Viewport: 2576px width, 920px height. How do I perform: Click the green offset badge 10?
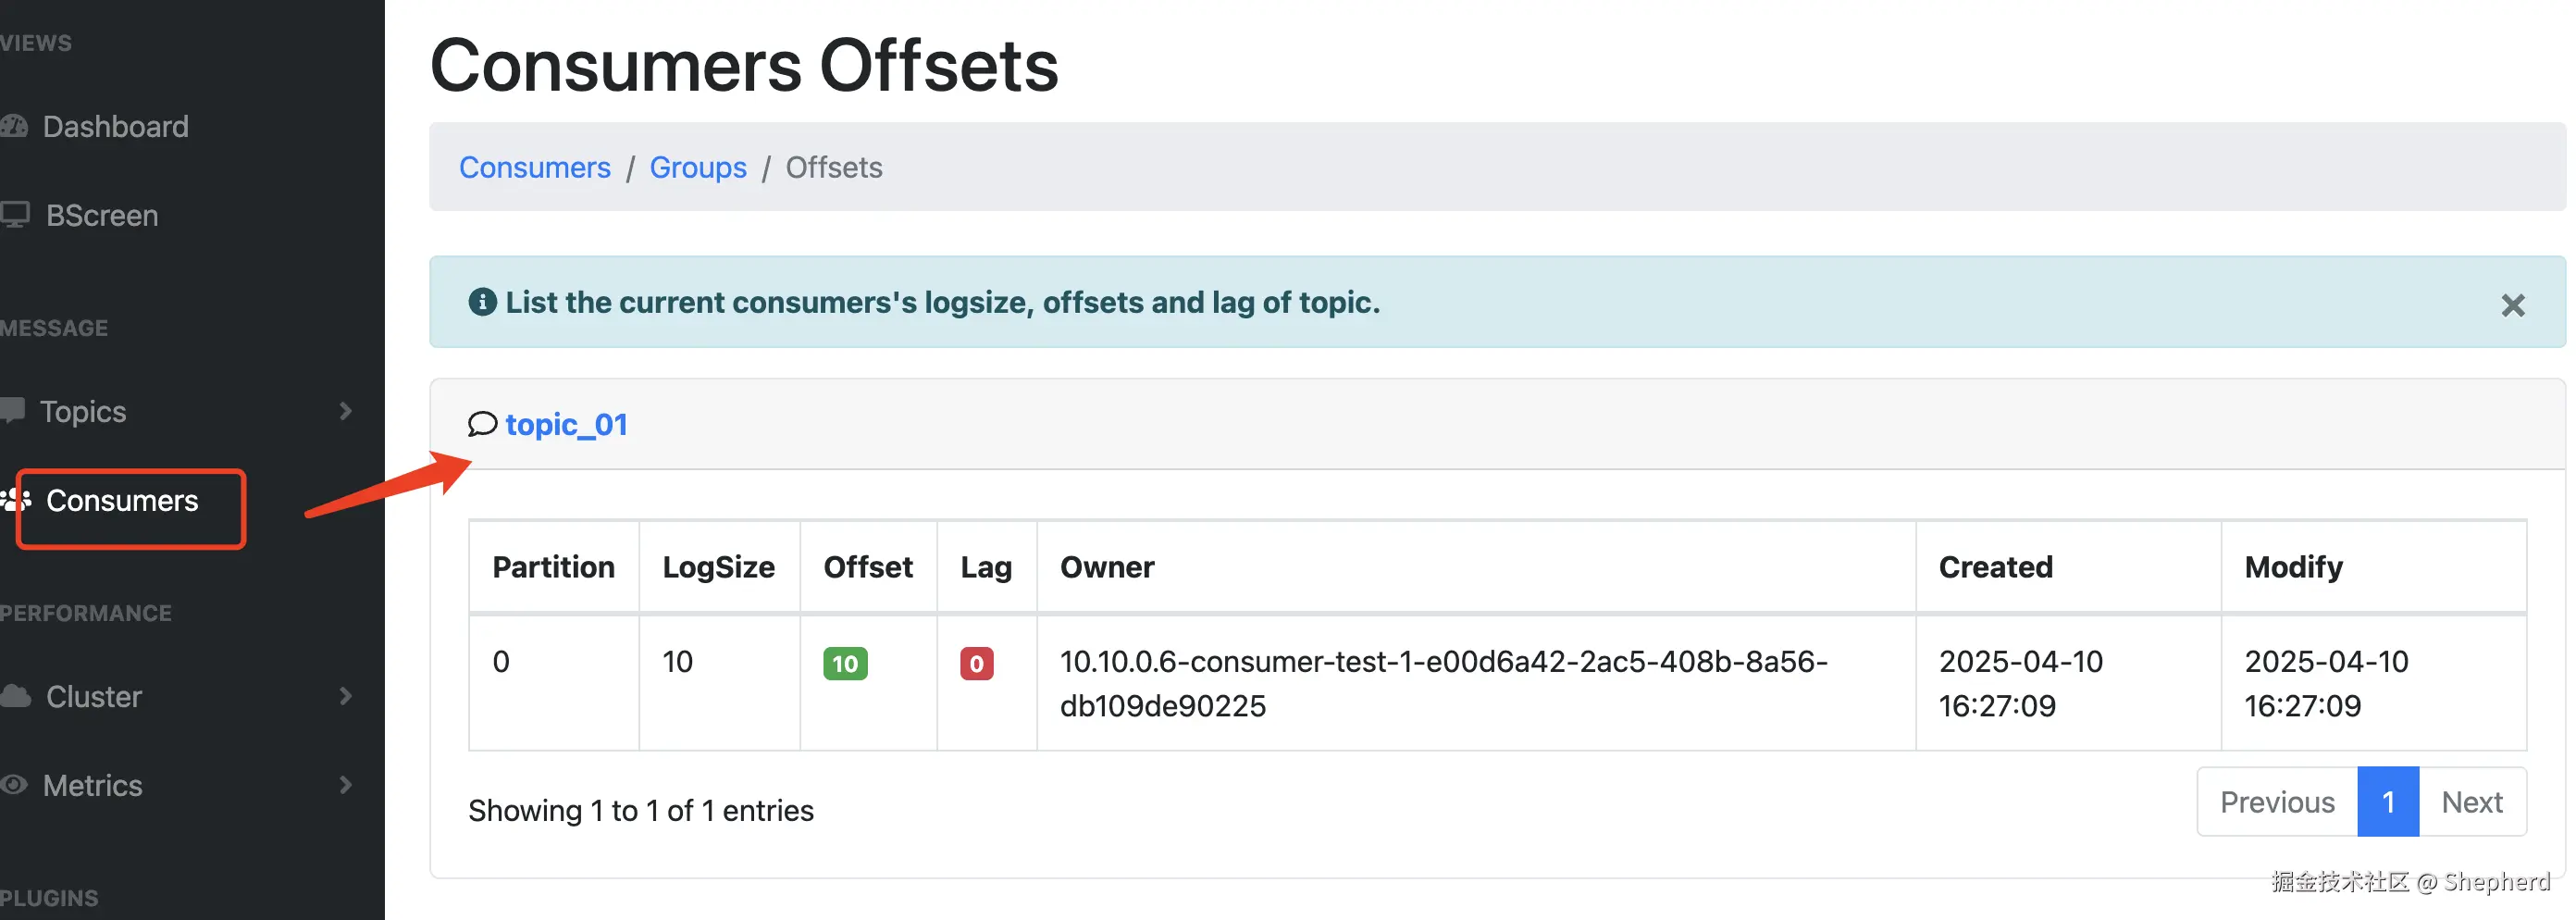click(x=845, y=664)
